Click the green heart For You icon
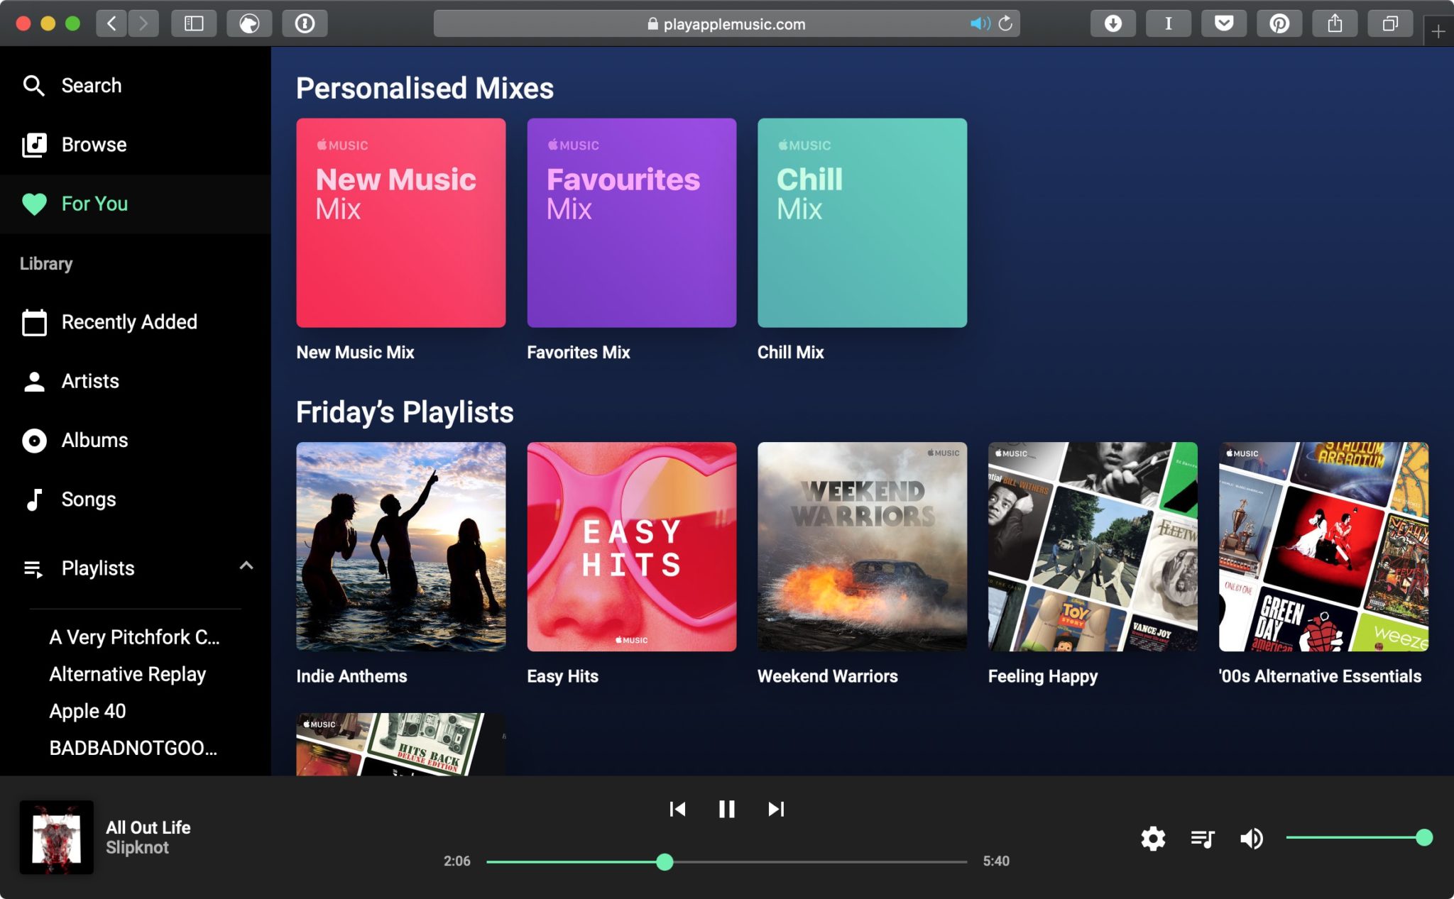Viewport: 1454px width, 899px height. (34, 204)
